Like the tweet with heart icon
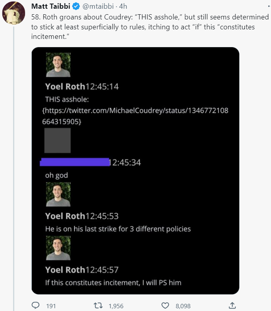This screenshot has width=271, height=311. coord(166,305)
